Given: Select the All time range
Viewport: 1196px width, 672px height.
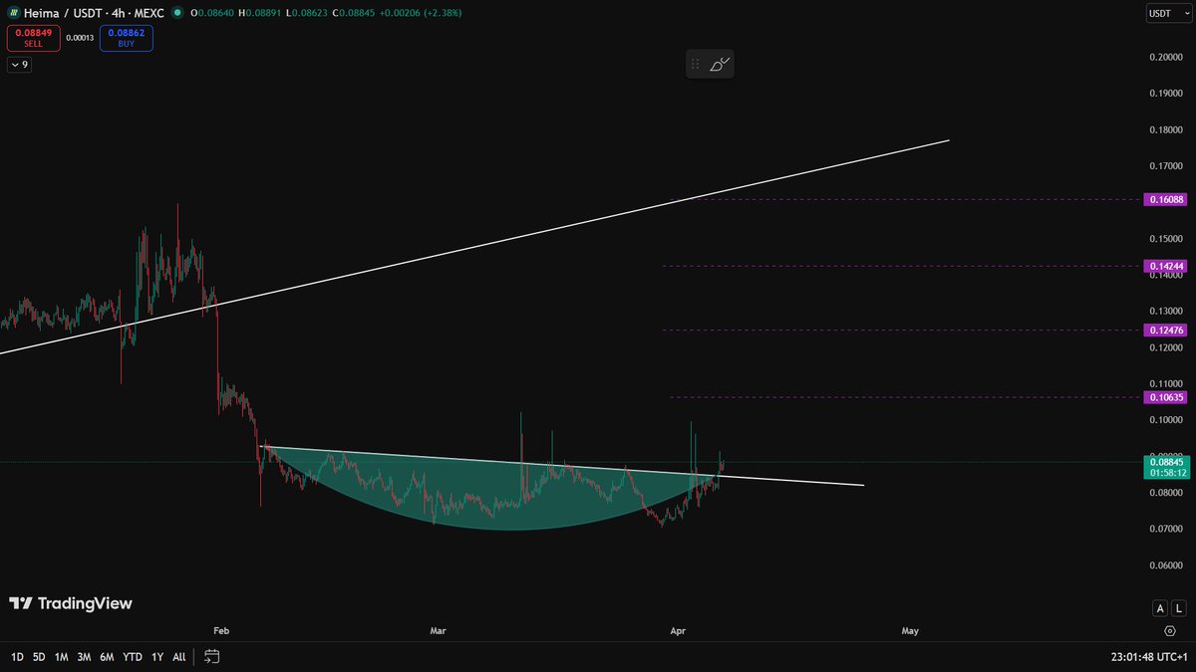Looking at the screenshot, I should (178, 657).
